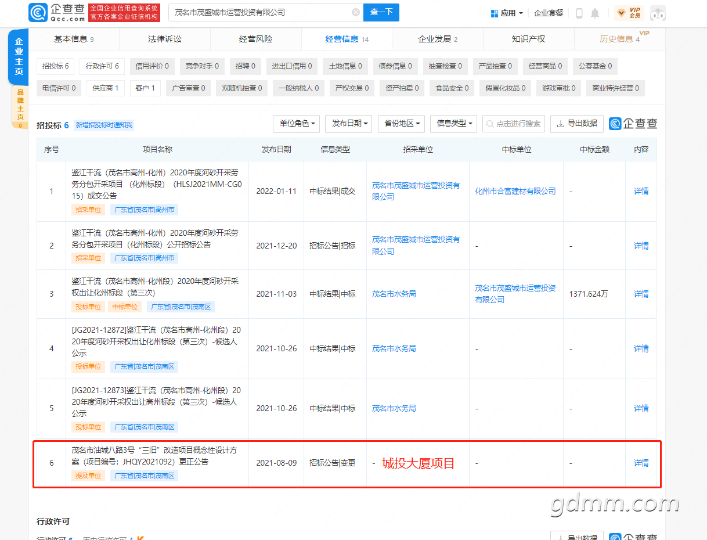Image resolution: width=707 pixels, height=540 pixels.
Task: Switch to 企业发展 tab
Action: pos(438,39)
